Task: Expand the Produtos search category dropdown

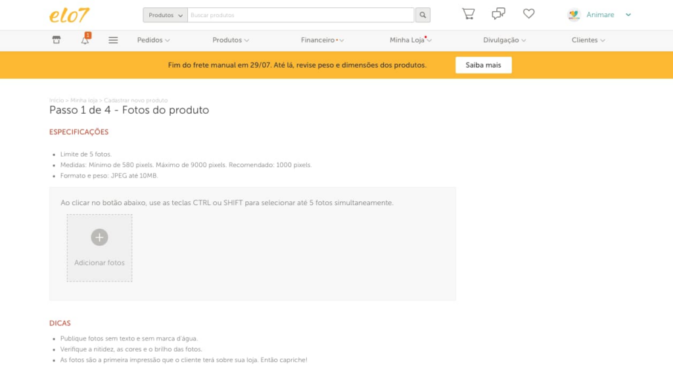Action: (165, 15)
